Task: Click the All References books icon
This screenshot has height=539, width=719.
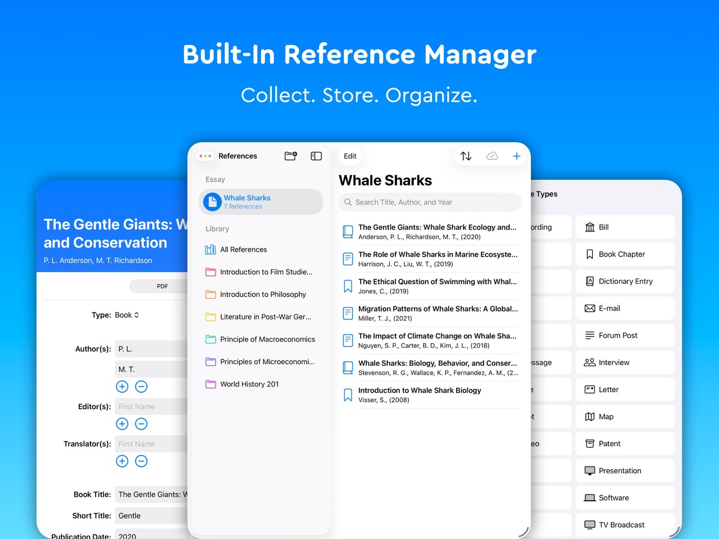Action: coord(211,250)
